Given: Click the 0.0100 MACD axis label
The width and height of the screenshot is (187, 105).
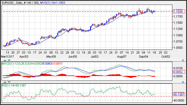Looking at the screenshot, I should (178, 68).
